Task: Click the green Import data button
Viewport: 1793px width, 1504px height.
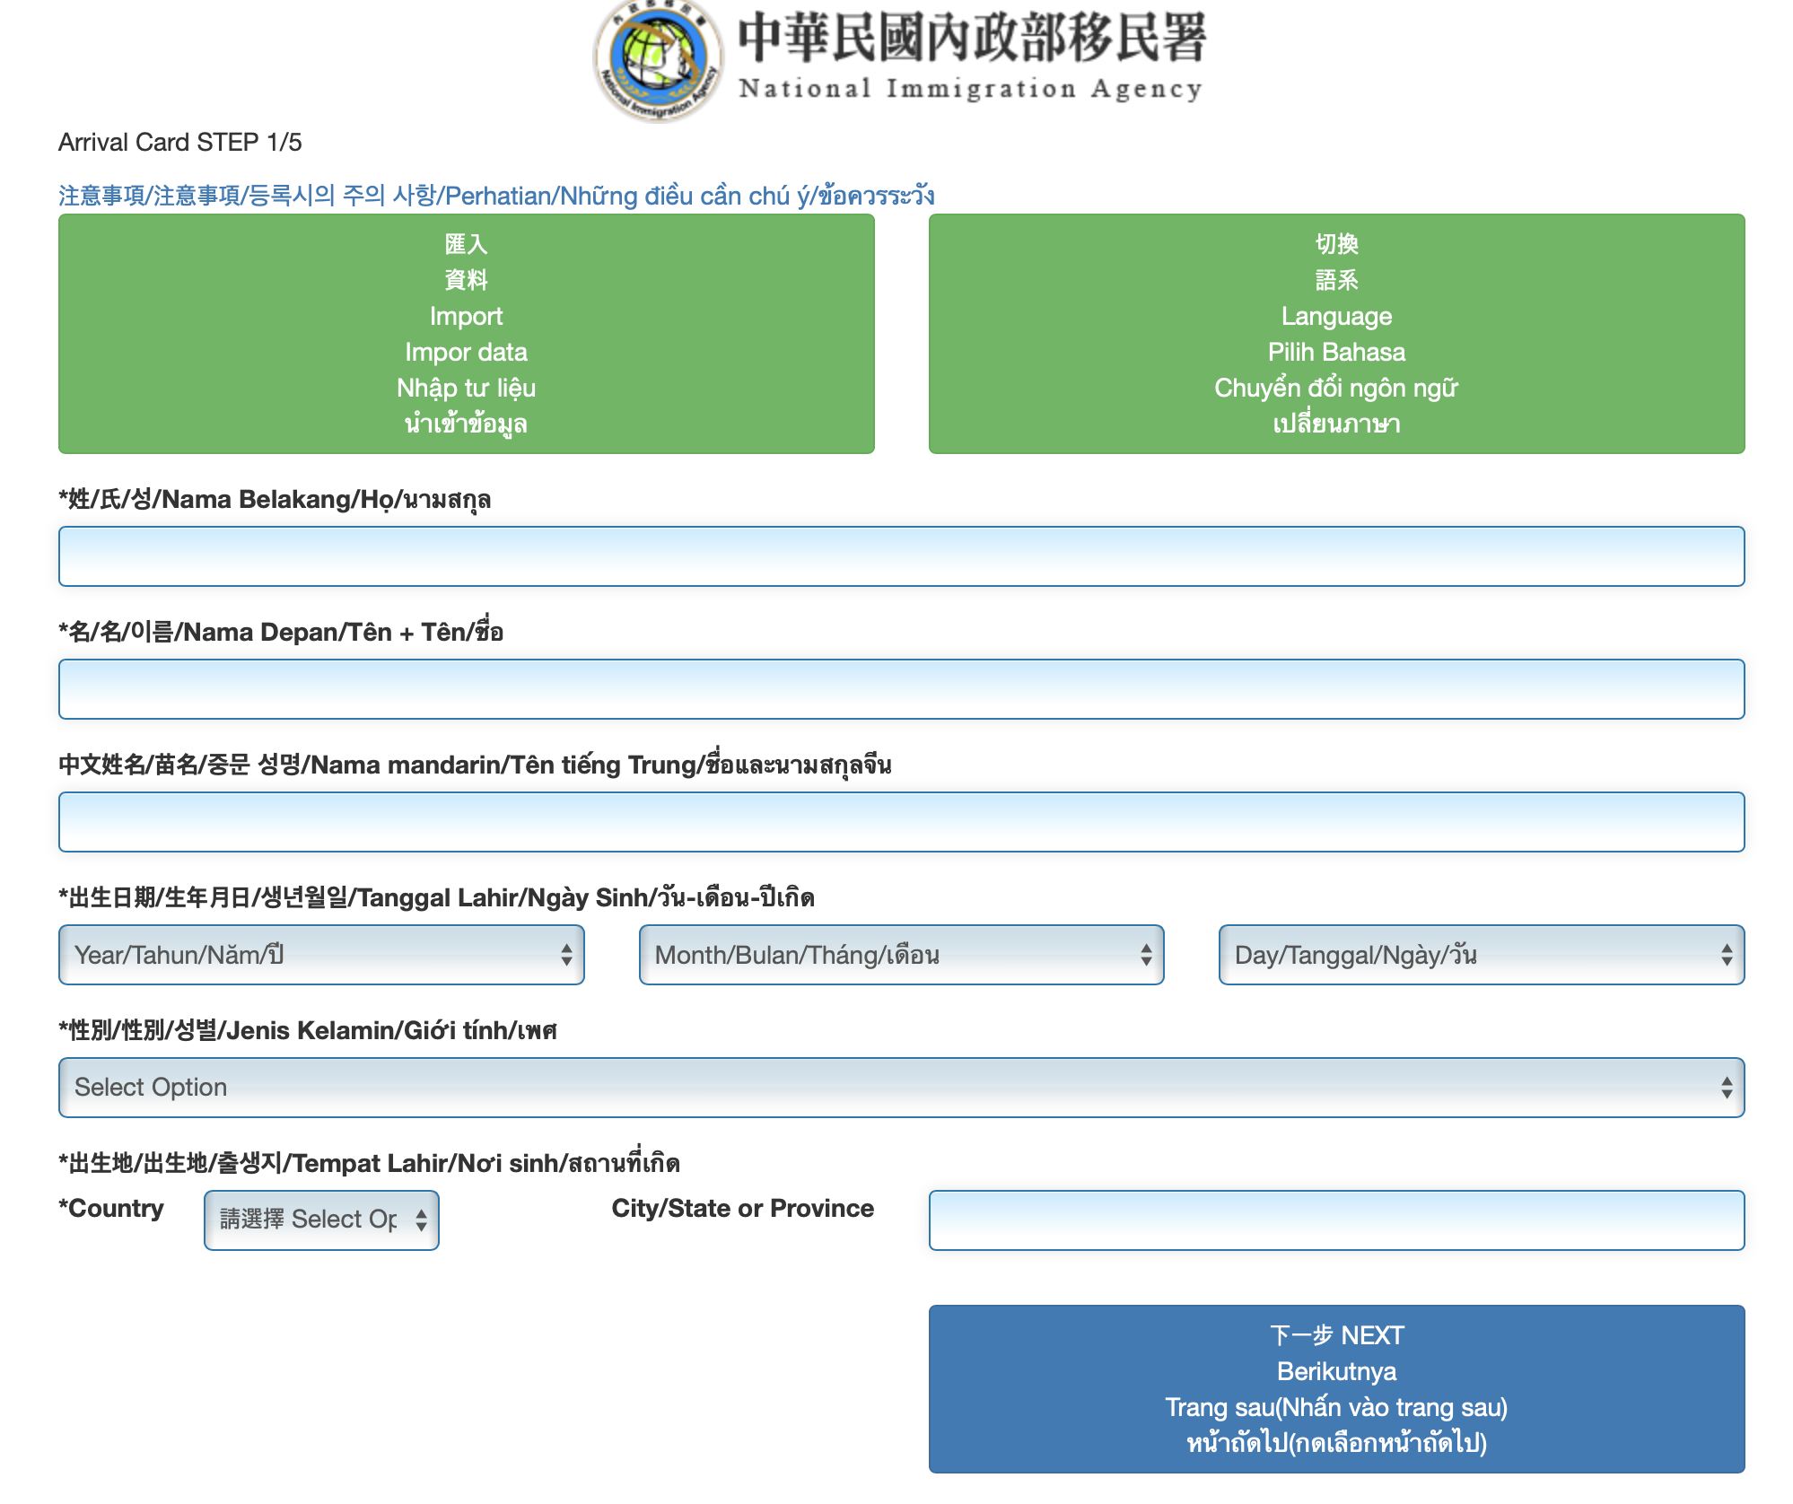Action: tap(466, 334)
